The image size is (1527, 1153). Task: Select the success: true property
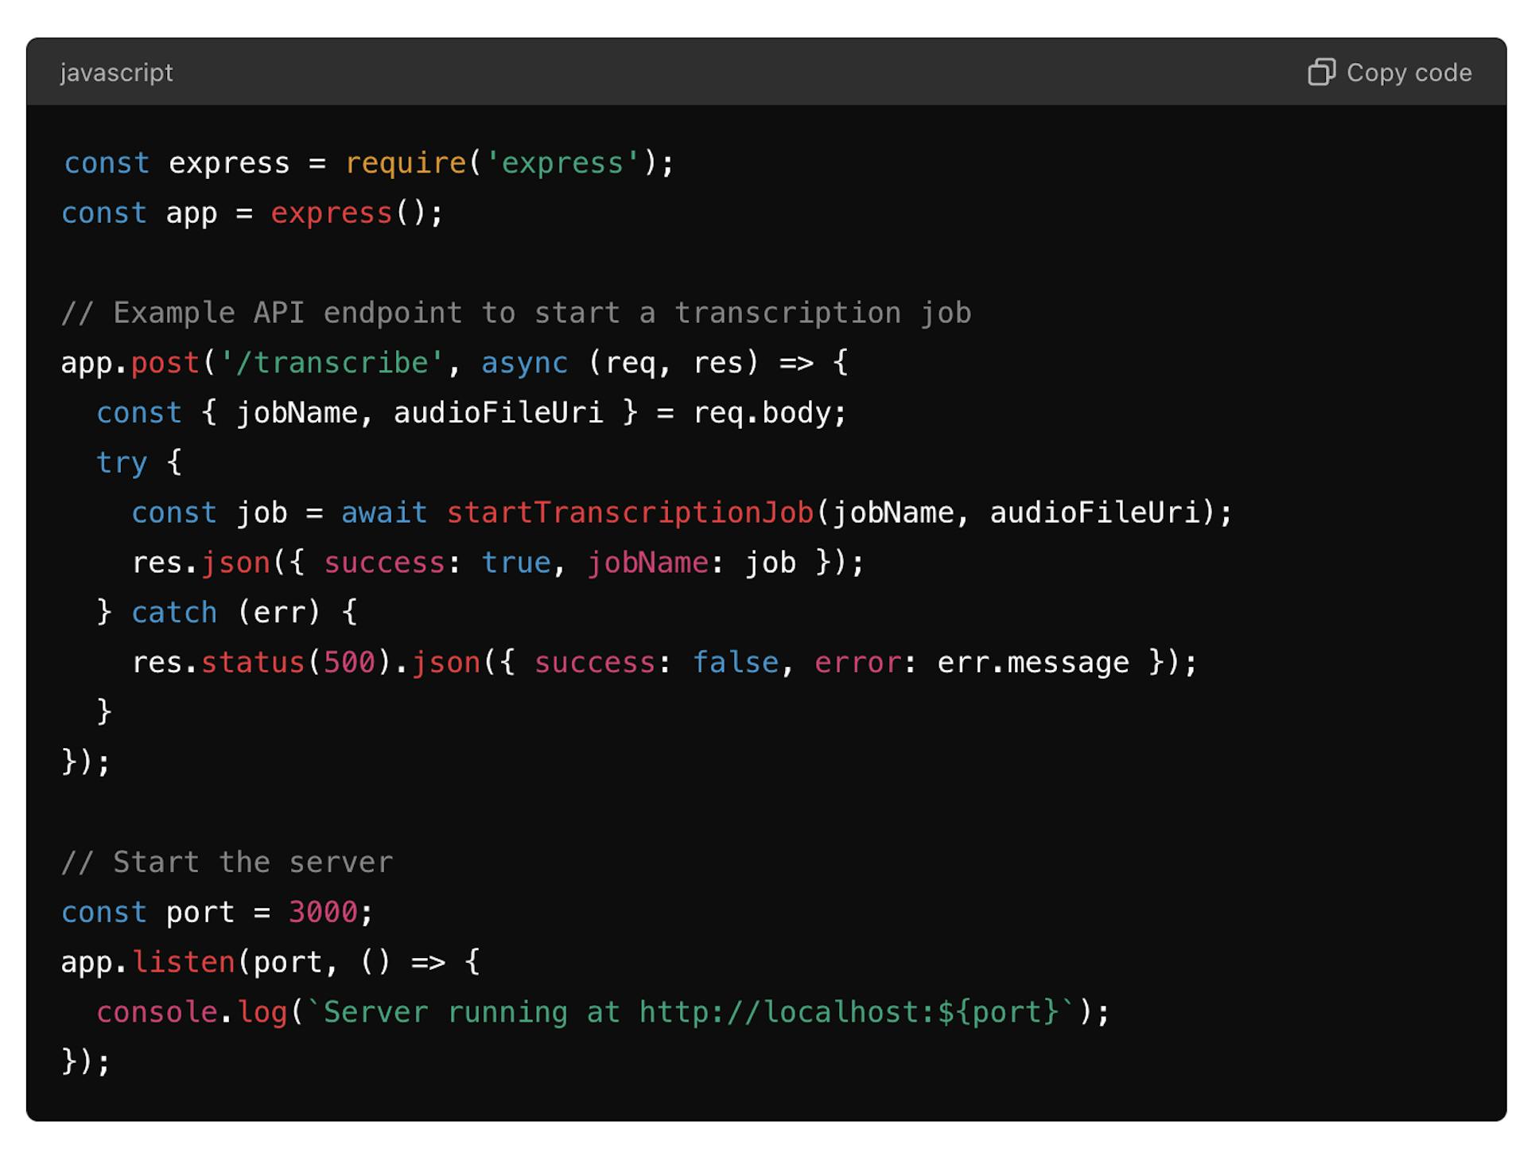click(x=436, y=562)
